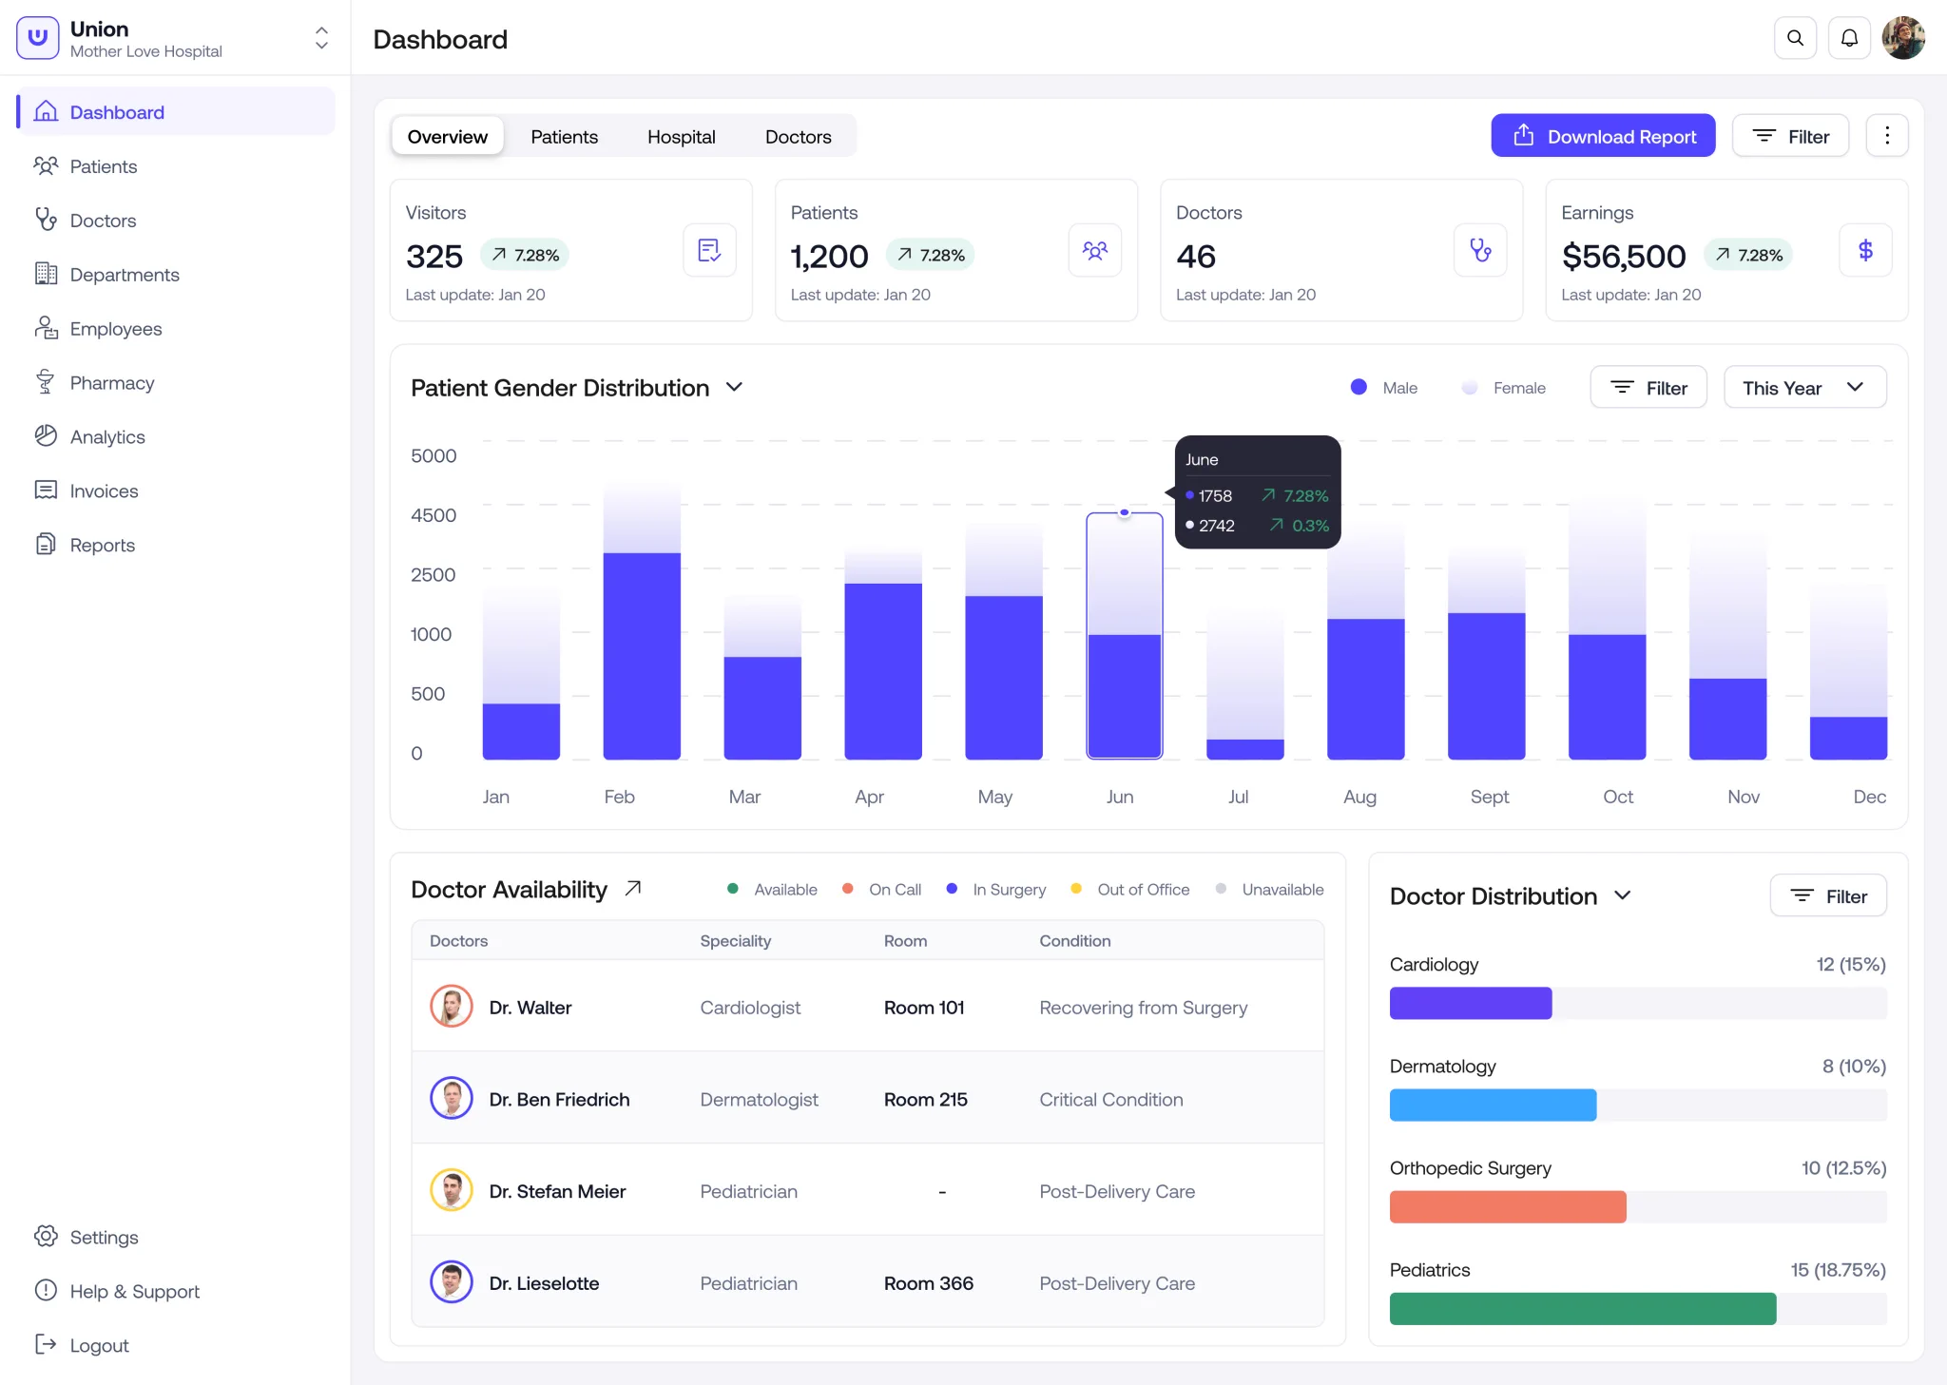Go to Departments in sidebar
1947x1385 pixels.
click(176, 275)
